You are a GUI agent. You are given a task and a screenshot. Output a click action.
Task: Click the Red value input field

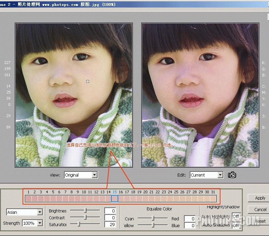[x=190, y=219]
